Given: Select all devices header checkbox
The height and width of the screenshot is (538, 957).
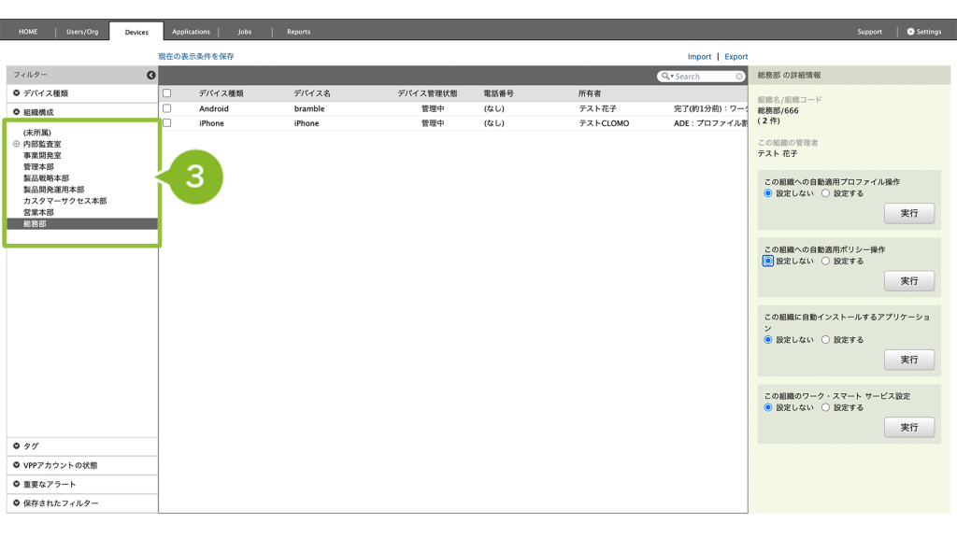Looking at the screenshot, I should (x=167, y=93).
